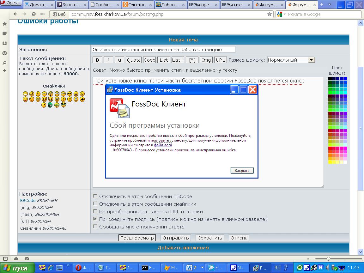Viewport: 364px width, 273px height.
Task: Open the Opera tab list dropdown arrow
Action: [x=330, y=4]
